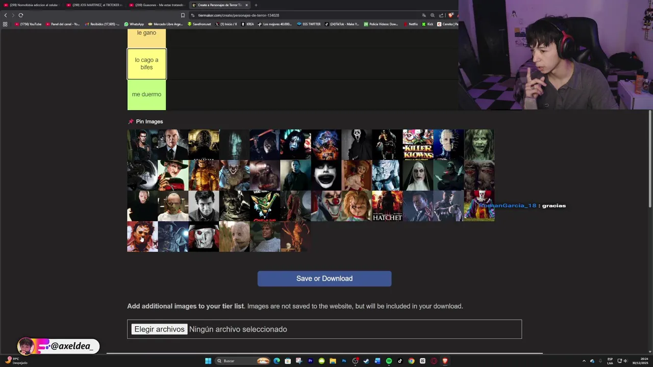Open the Mercado Libre bookmark
653x367 pixels.
(165, 24)
